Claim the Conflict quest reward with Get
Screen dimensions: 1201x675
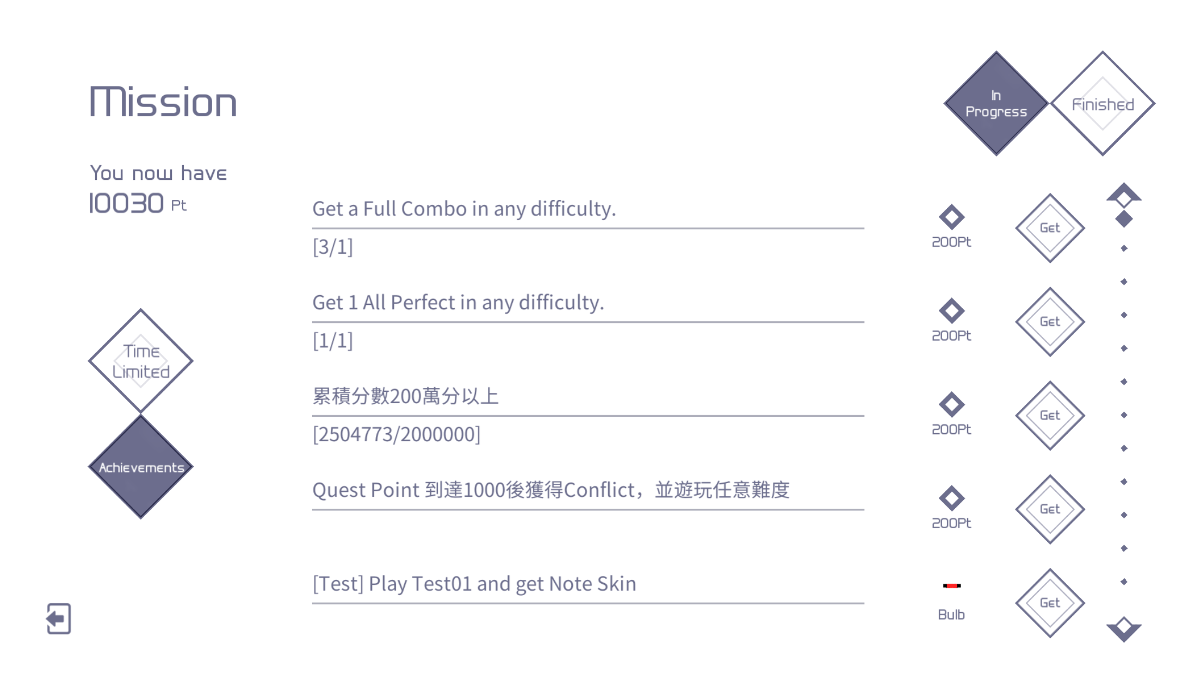point(1050,509)
